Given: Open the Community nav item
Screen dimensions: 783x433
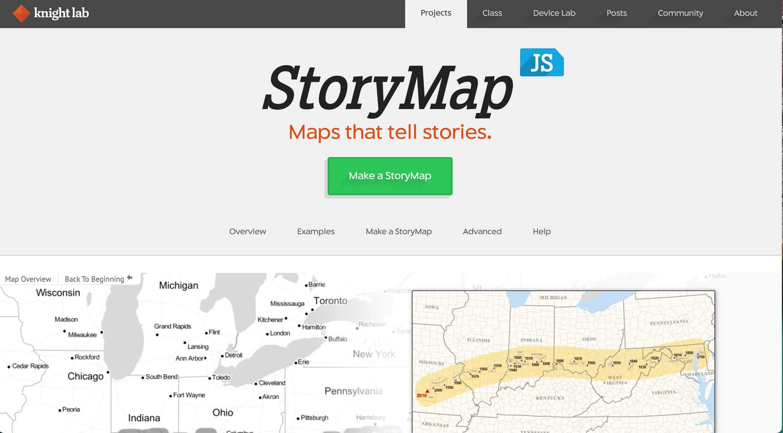Looking at the screenshot, I should [x=680, y=13].
